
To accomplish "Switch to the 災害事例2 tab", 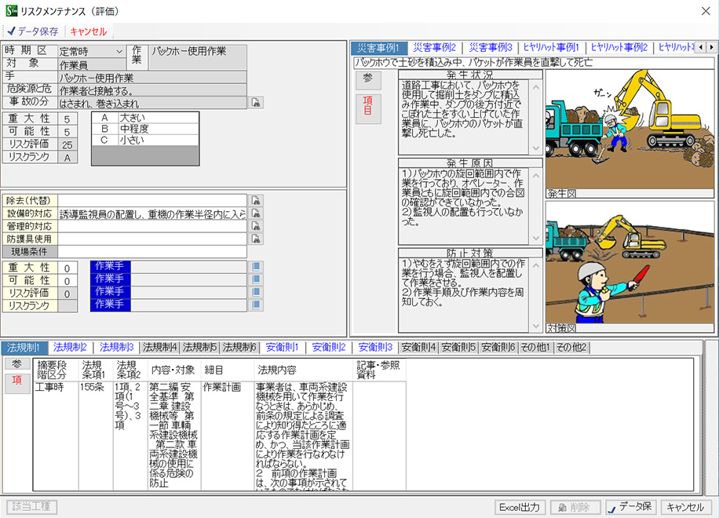I will click(x=434, y=48).
